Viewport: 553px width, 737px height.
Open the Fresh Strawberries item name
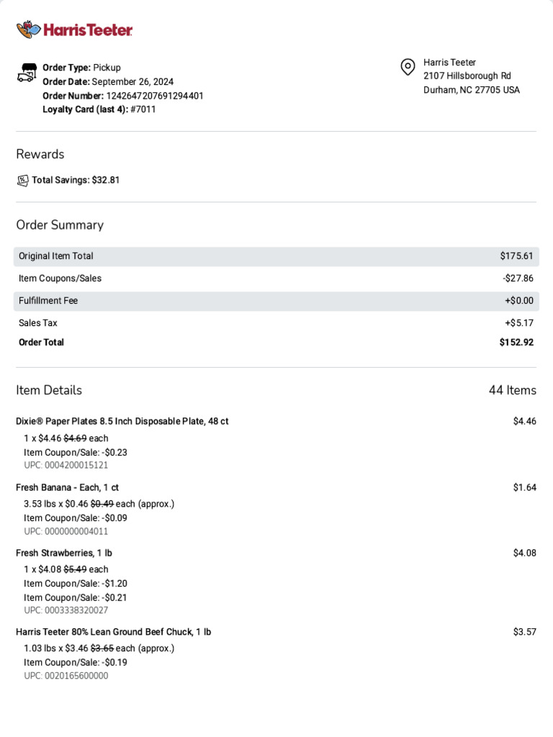tap(64, 553)
